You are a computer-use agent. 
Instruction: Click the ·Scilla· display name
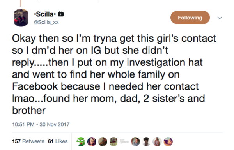coord(45,14)
